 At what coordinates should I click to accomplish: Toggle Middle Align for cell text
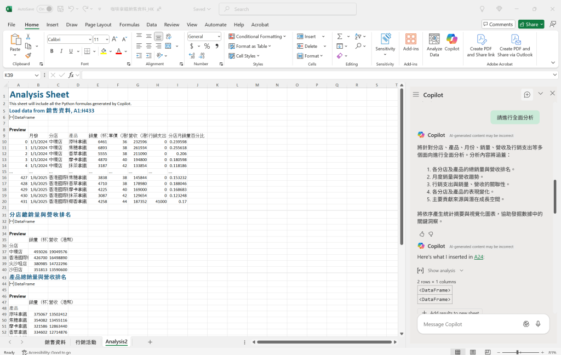[x=149, y=36]
